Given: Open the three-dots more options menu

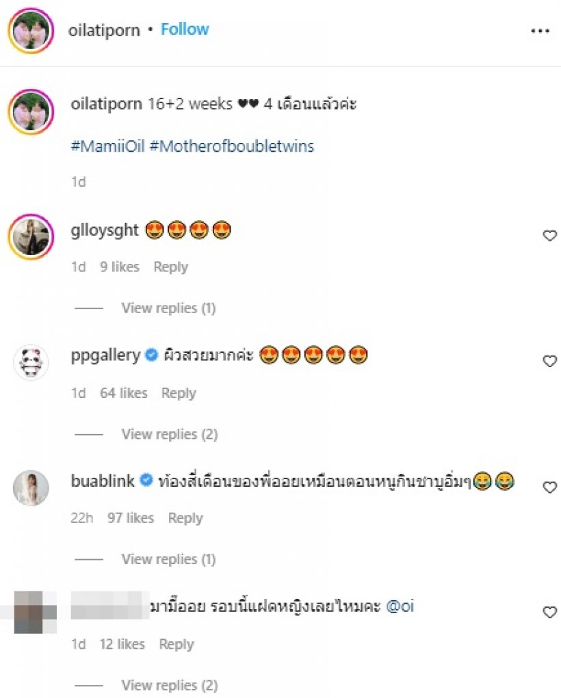Looking at the screenshot, I should tap(540, 31).
